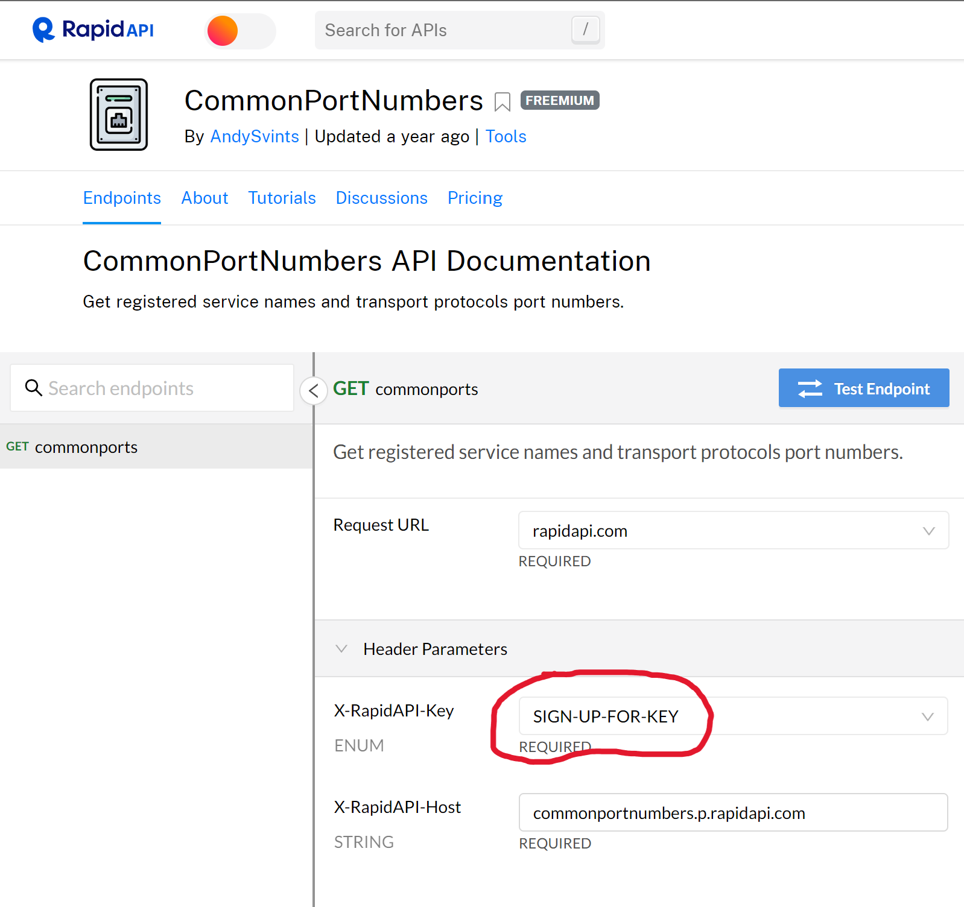
Task: Click the ENUM type label
Action: pos(359,745)
